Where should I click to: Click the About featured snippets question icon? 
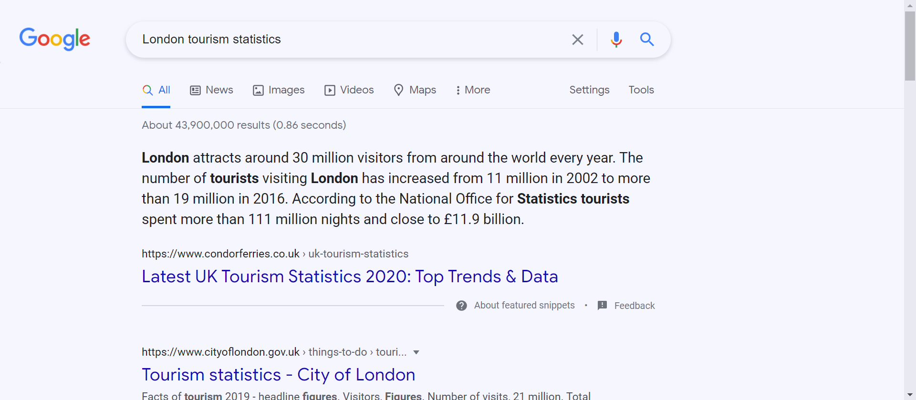tap(461, 306)
